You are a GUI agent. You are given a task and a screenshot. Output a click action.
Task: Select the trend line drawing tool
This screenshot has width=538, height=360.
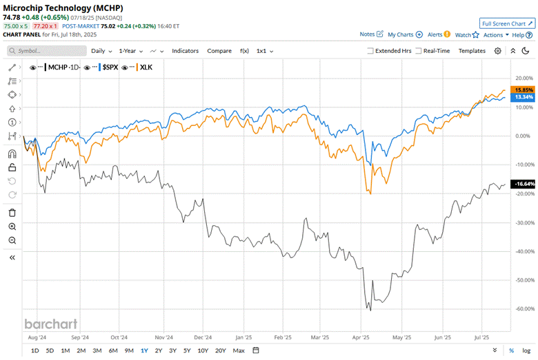pyautogui.click(x=12, y=67)
